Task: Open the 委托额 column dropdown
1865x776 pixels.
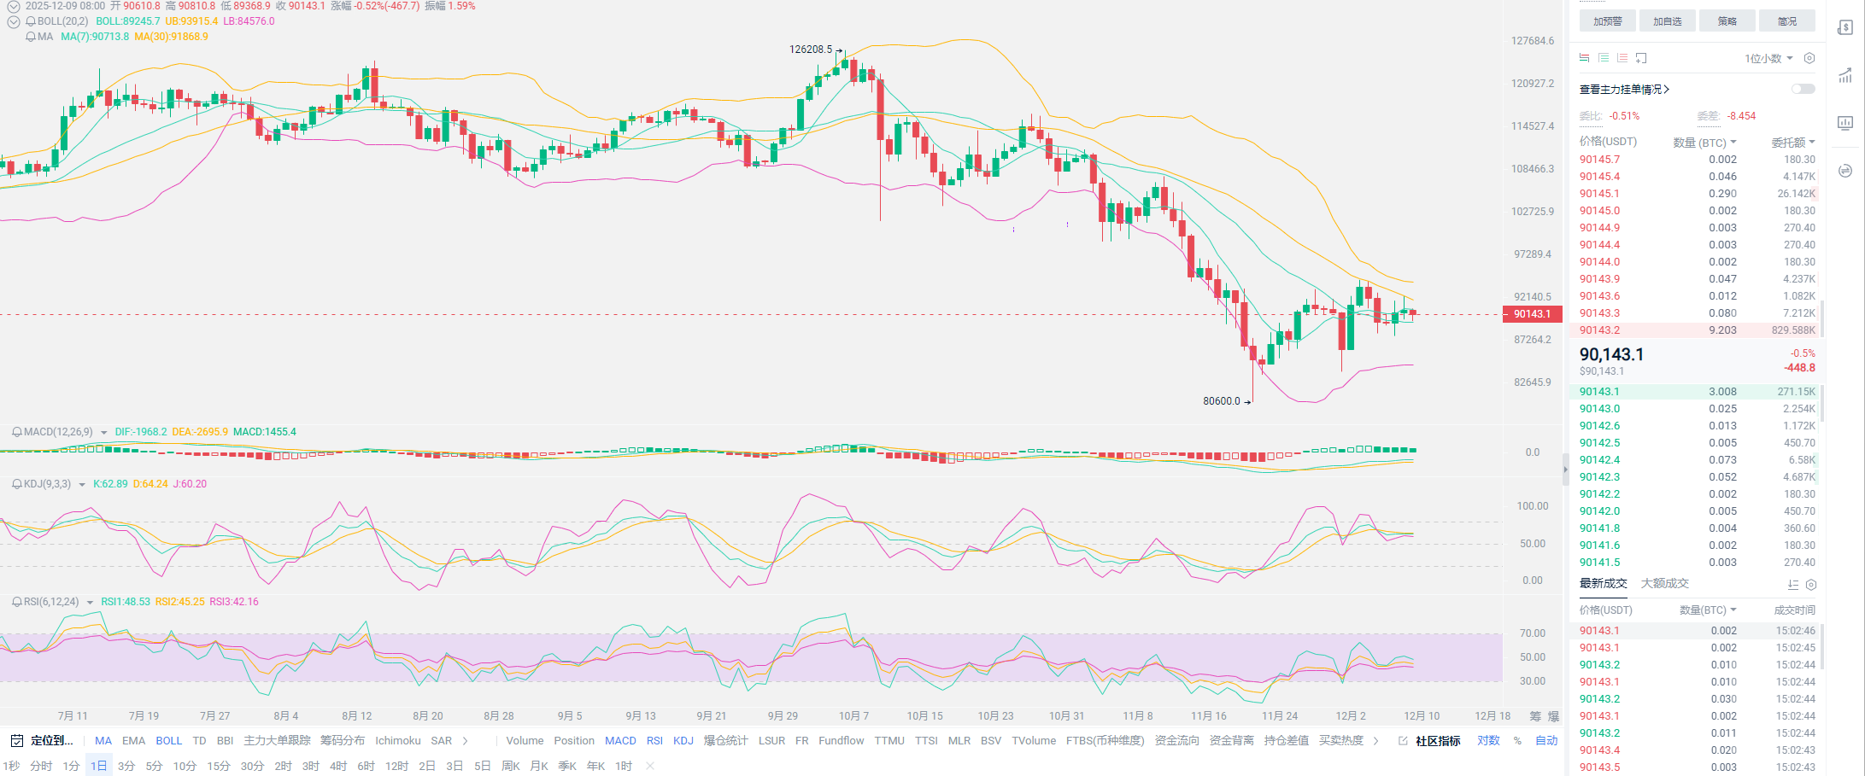Action: tap(1792, 143)
